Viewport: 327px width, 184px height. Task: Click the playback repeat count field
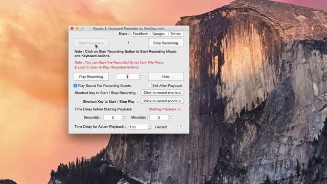(127, 77)
